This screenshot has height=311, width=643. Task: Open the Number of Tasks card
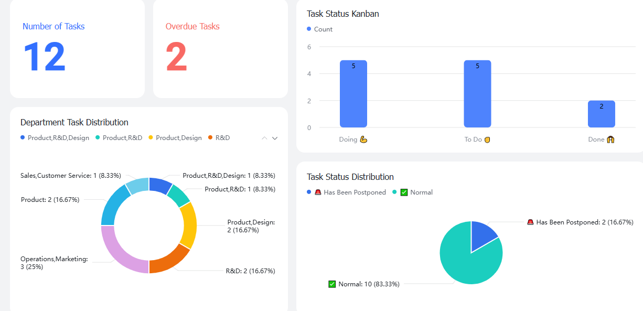click(77, 48)
